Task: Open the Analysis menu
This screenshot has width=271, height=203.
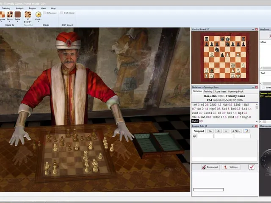Action: [x=19, y=8]
